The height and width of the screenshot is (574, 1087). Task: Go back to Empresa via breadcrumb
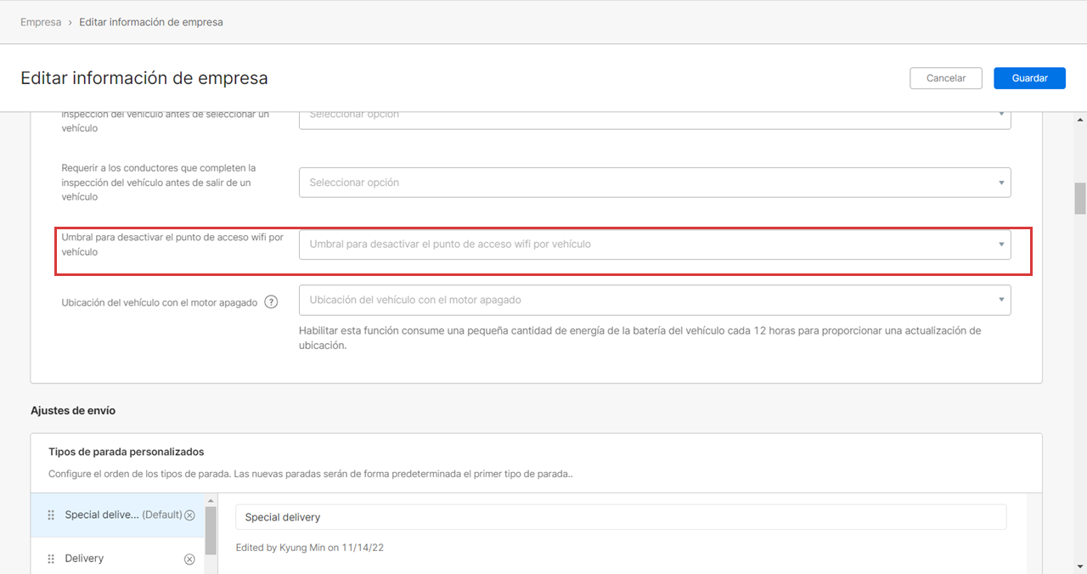[x=41, y=22]
